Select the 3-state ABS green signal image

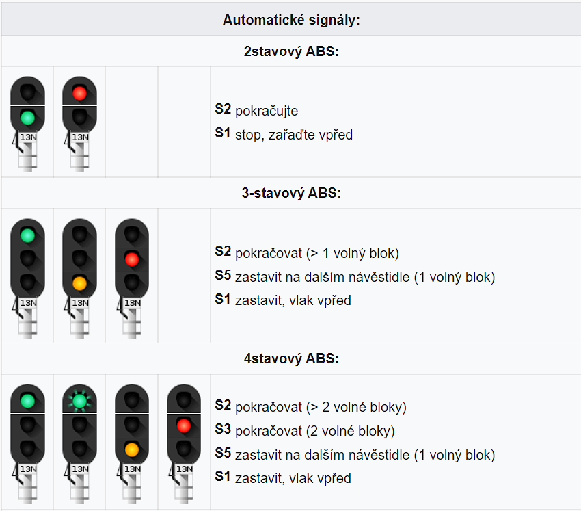point(27,278)
